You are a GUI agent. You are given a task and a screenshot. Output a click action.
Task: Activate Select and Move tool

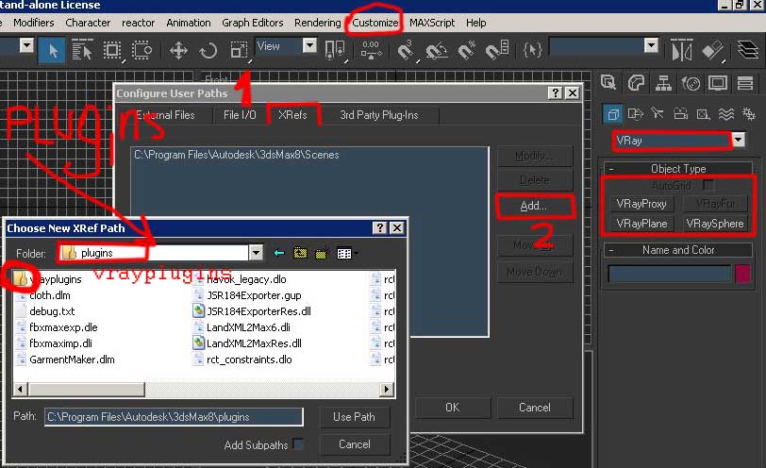178,50
